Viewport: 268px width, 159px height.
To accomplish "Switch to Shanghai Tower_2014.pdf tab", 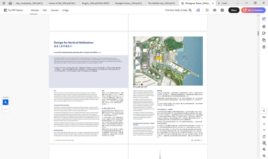I will coord(129,3).
